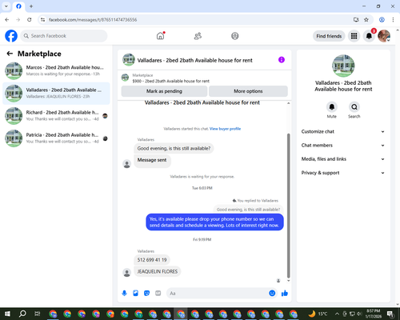Open the Facebook menu grid icon

(354, 36)
